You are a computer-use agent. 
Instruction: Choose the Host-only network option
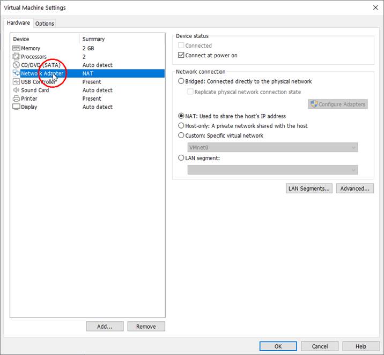pyautogui.click(x=181, y=126)
